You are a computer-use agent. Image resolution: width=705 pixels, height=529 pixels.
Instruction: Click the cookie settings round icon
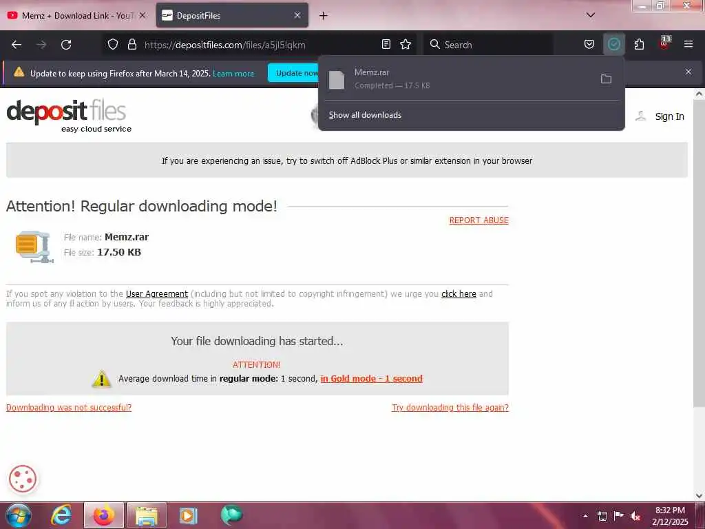[x=23, y=479]
